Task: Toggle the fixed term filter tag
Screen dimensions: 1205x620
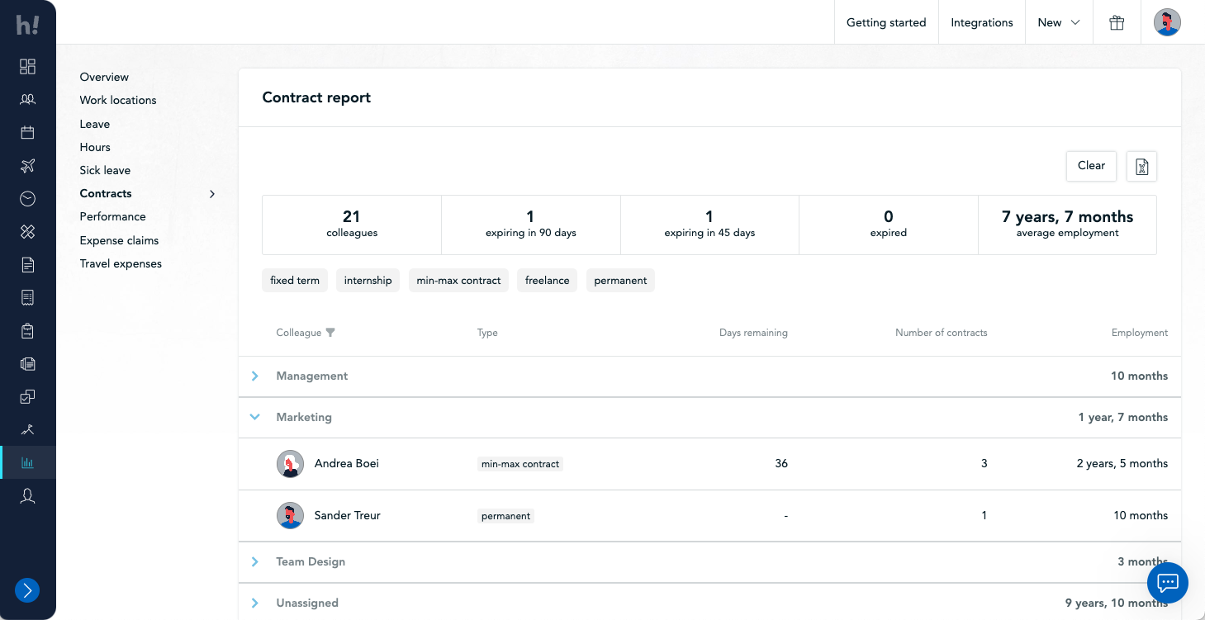Action: tap(295, 281)
